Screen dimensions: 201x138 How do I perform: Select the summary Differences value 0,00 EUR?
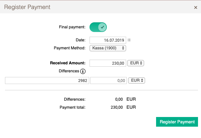(x=125, y=99)
